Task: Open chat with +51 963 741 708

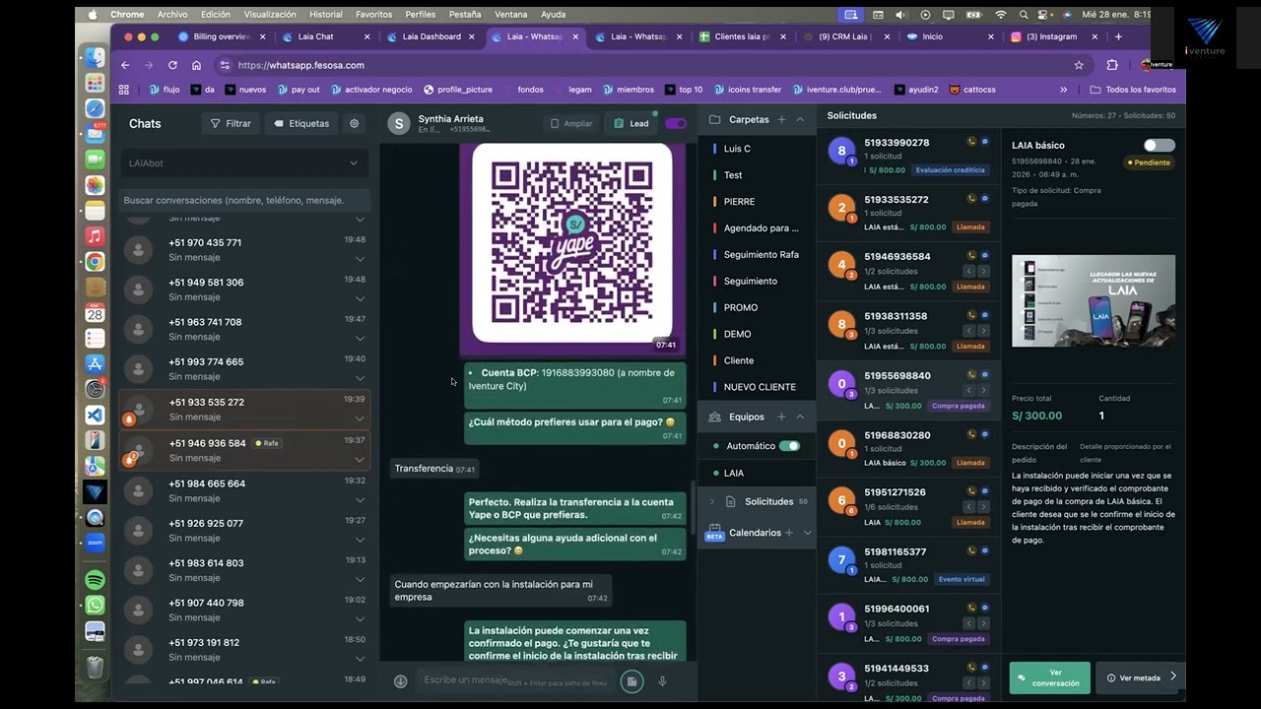Action: (x=243, y=329)
